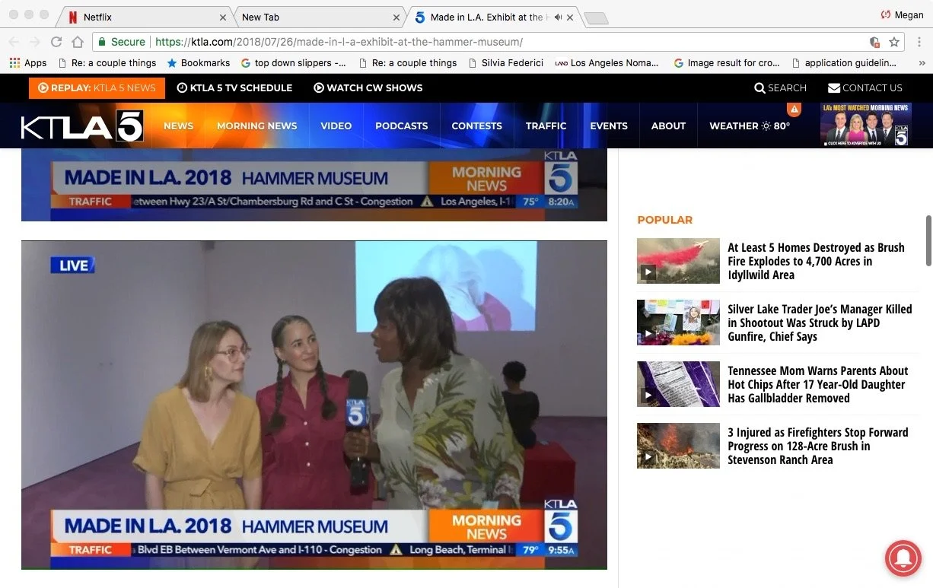Click the upper Made in L.A. image
933x588 pixels.
pyautogui.click(x=314, y=185)
